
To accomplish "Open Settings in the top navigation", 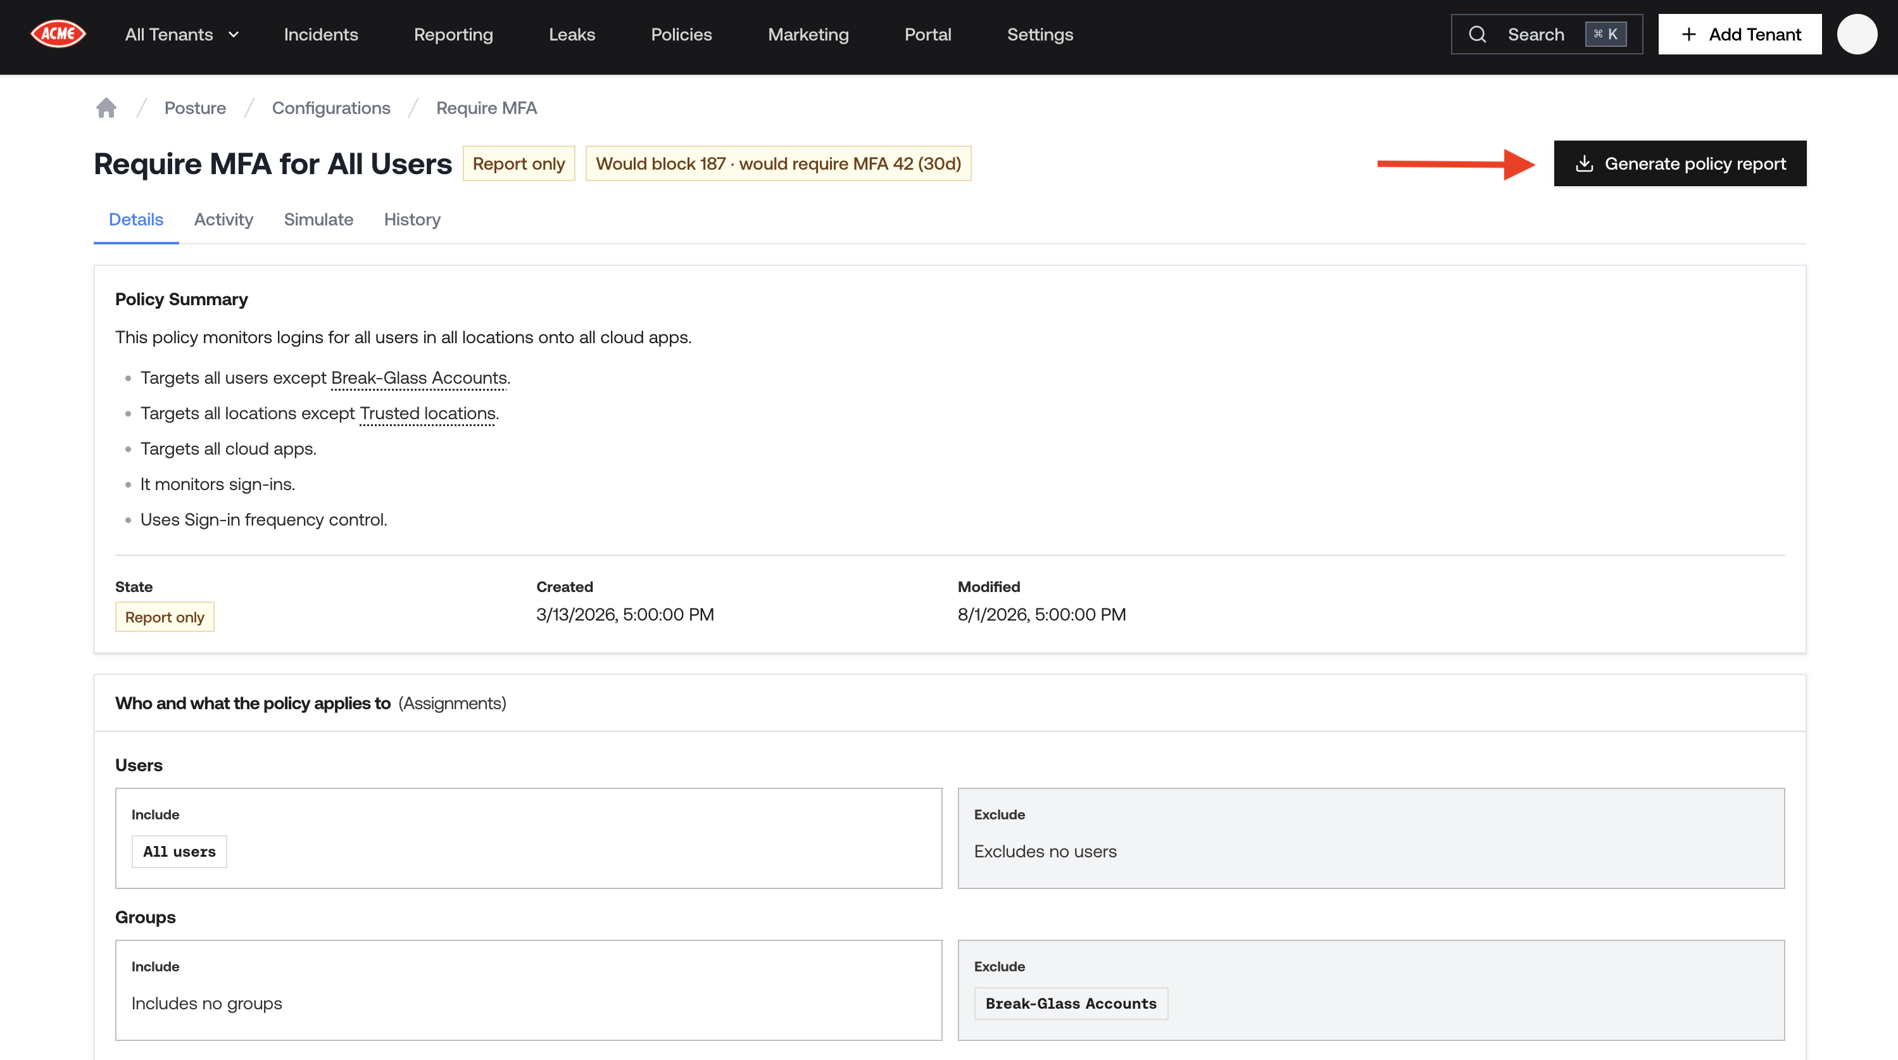I will (x=1040, y=34).
